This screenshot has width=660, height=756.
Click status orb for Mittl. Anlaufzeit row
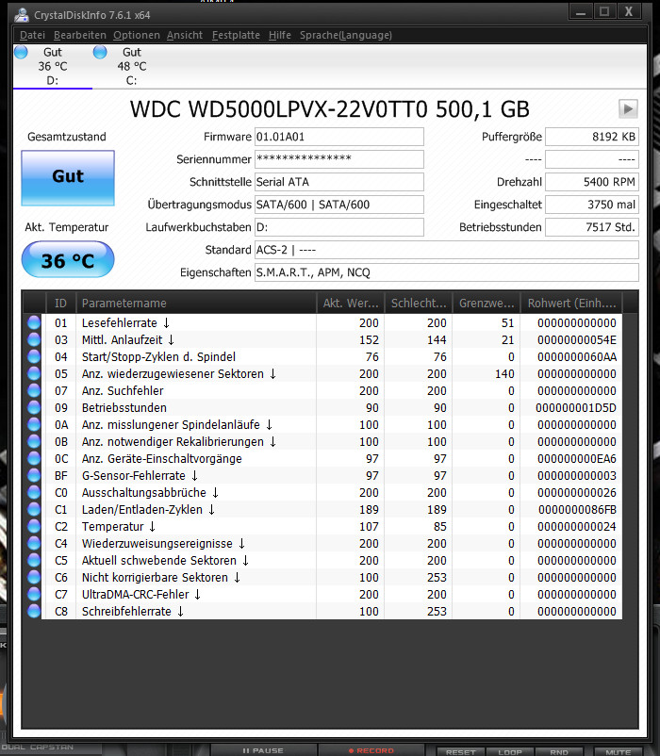(x=34, y=340)
